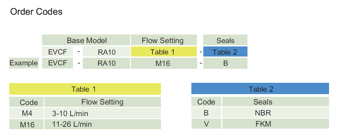Select the Base Model header cell
The height and width of the screenshot is (139, 341).
click(x=87, y=40)
